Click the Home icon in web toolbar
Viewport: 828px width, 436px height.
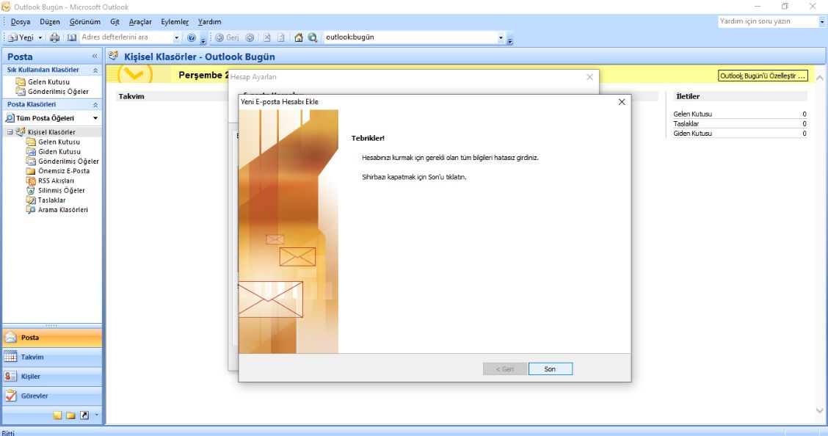pos(299,37)
